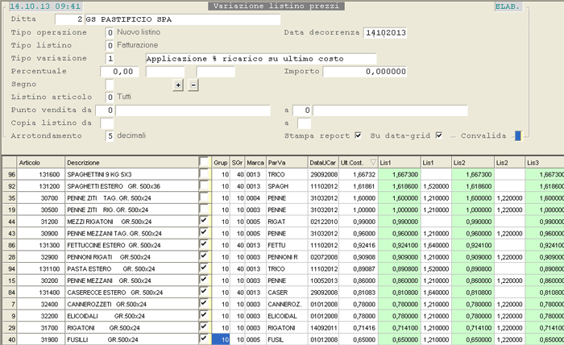Uncheck the PASTA ESTERO row checkbox
The width and height of the screenshot is (564, 345).
tap(204, 268)
